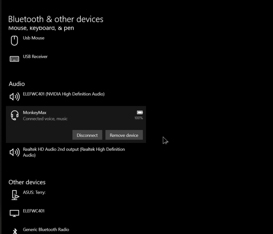Click the ELEFWC401 monitor icon
This screenshot has width=273, height=234.
tap(14, 213)
